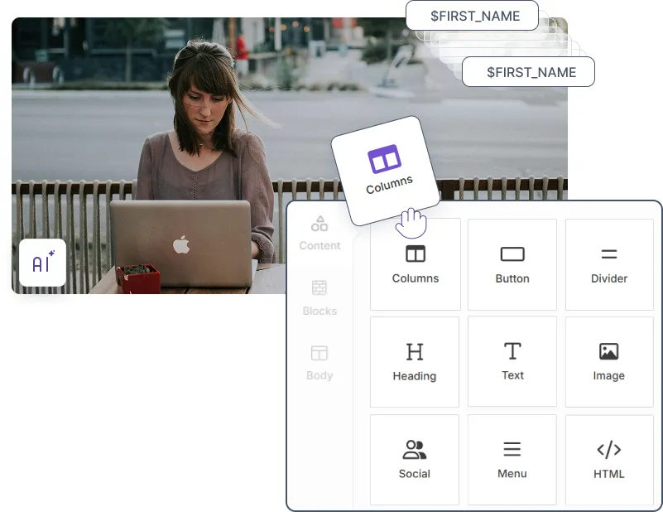This screenshot has height=512, width=663.
Task: Click the upper $FIRST_NAME merge tag
Action: 474,16
